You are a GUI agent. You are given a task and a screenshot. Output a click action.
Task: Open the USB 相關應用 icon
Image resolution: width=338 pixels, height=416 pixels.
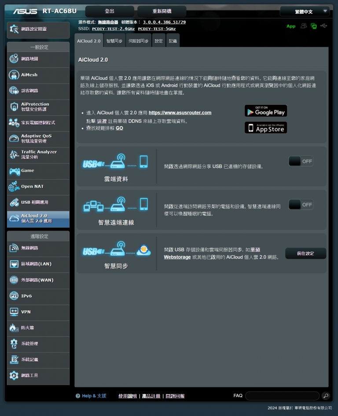(x=14, y=202)
